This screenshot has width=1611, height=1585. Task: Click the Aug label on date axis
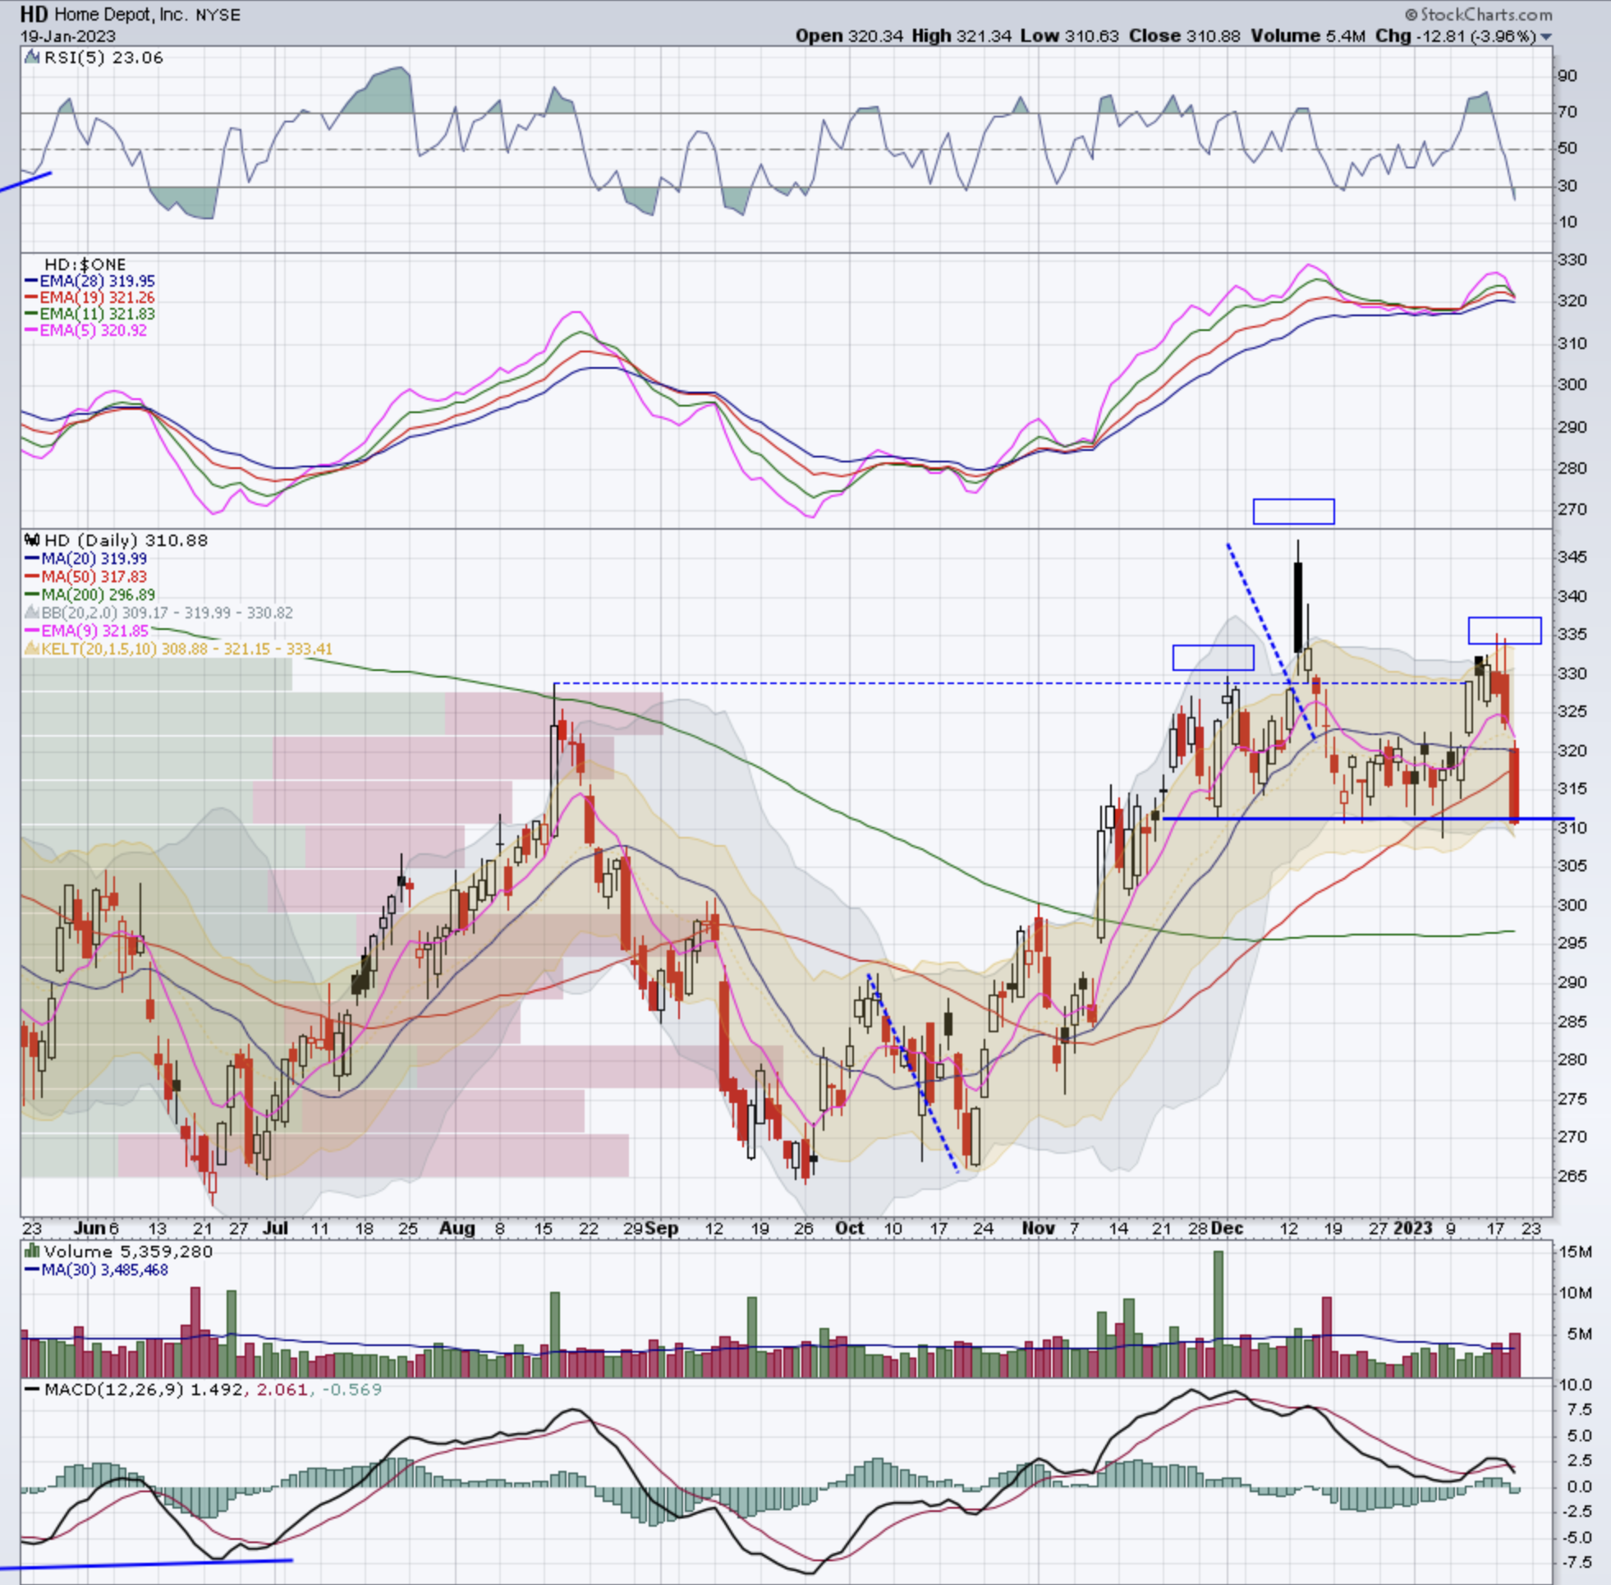457,1228
